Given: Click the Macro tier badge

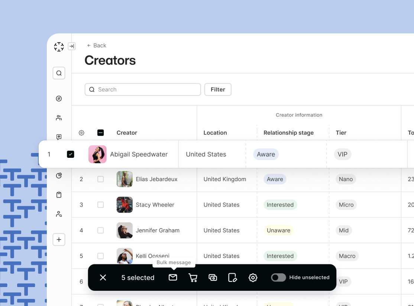Looking at the screenshot, I should [347, 256].
